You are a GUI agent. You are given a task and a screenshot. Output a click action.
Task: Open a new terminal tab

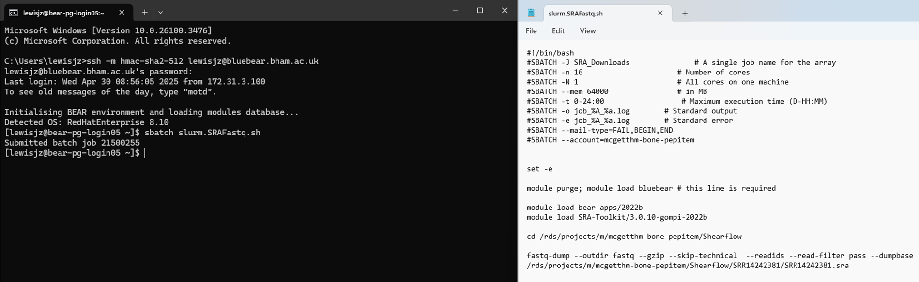click(144, 13)
